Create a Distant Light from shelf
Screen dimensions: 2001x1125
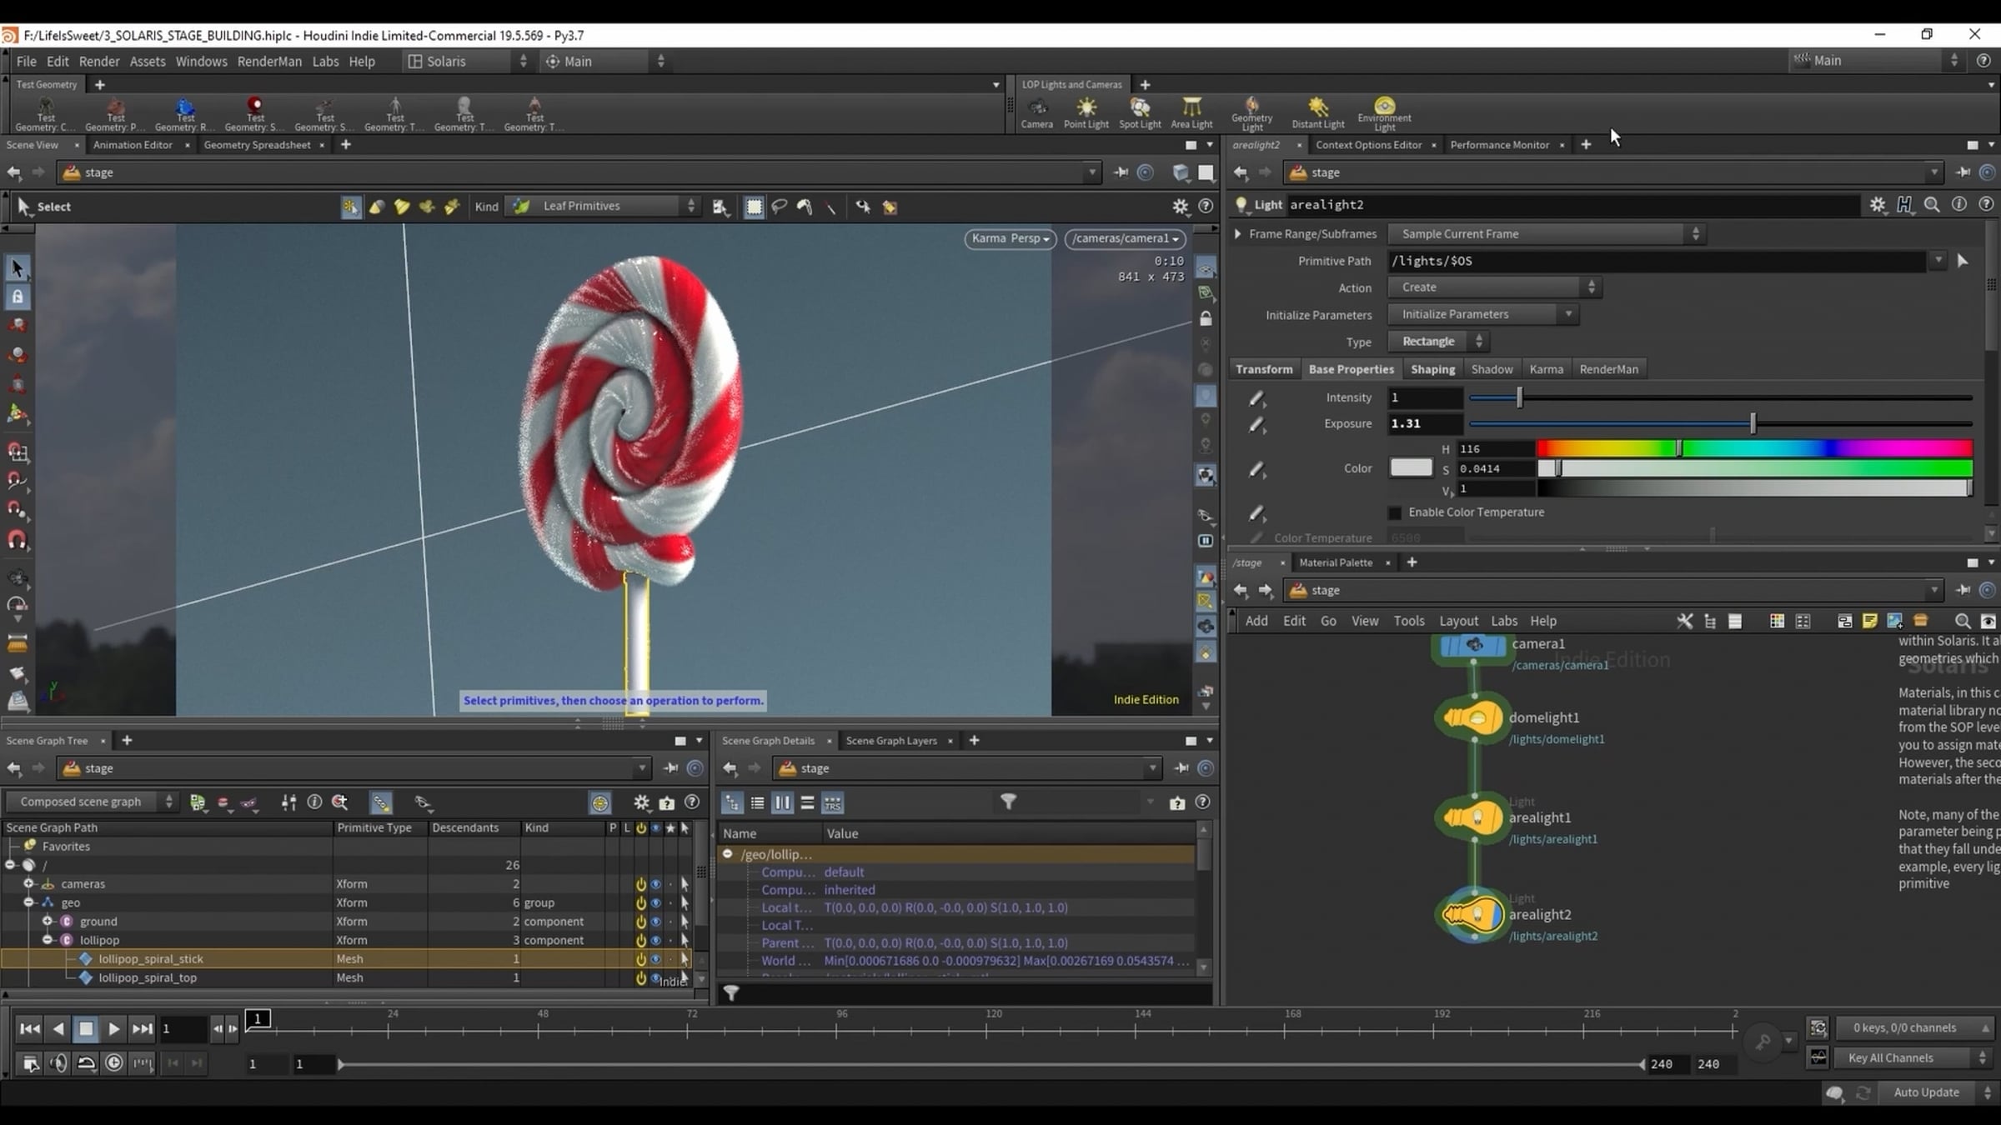click(x=1318, y=113)
